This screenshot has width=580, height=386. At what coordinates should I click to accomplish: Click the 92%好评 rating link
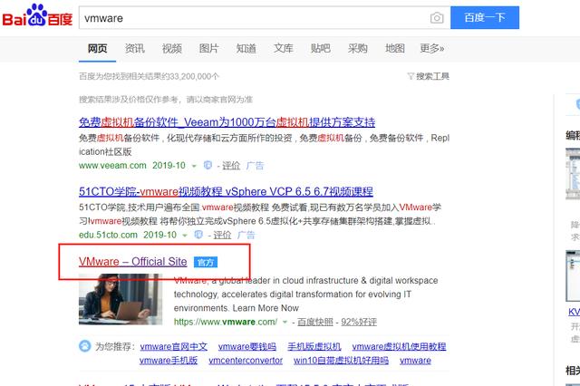pos(359,322)
